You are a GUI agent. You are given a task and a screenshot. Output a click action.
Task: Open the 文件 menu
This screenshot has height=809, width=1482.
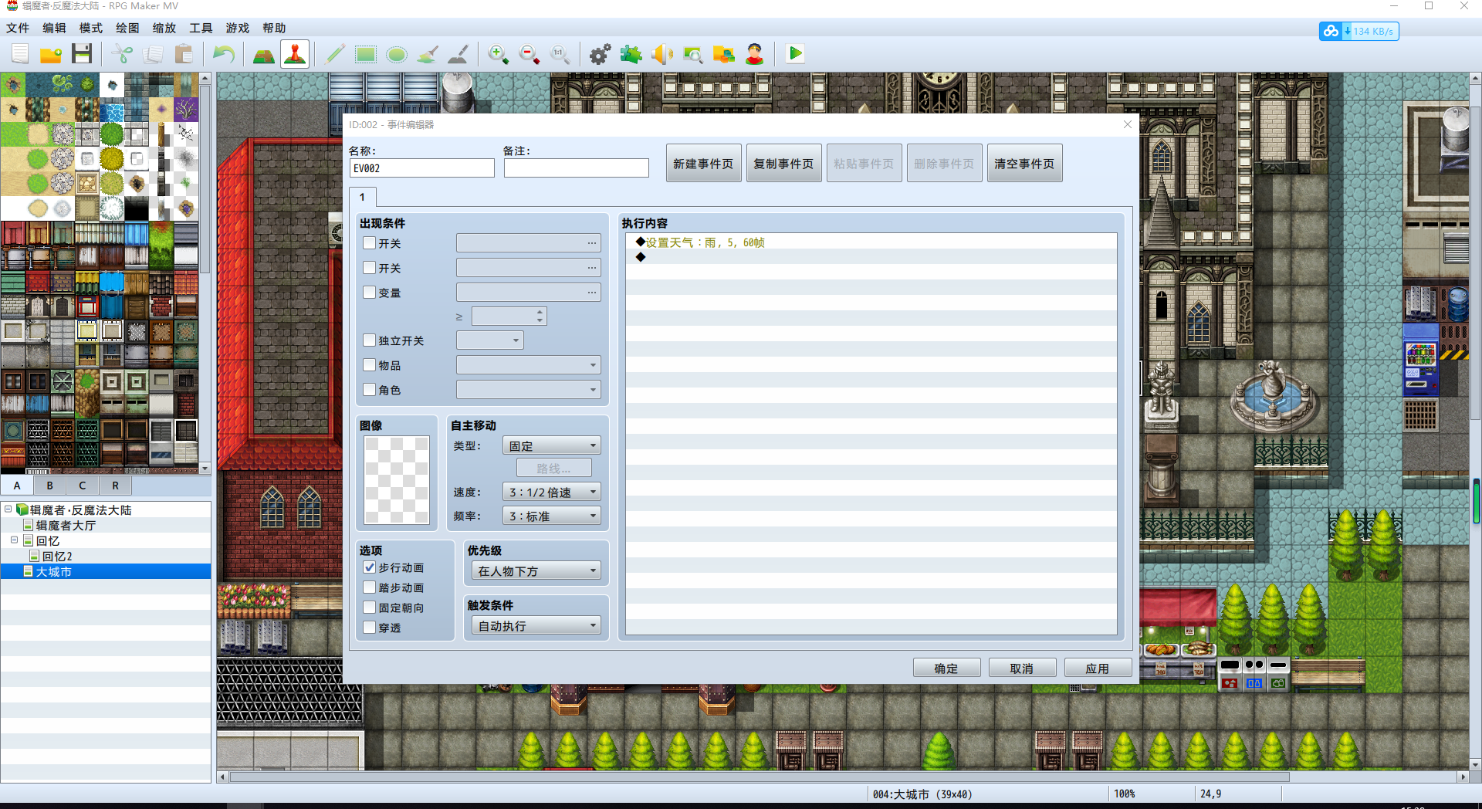click(x=18, y=28)
